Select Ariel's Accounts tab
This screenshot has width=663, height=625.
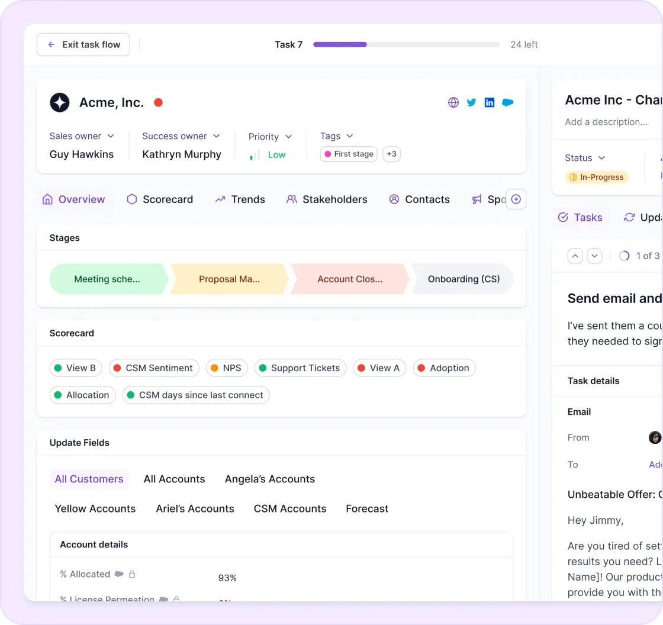point(195,509)
